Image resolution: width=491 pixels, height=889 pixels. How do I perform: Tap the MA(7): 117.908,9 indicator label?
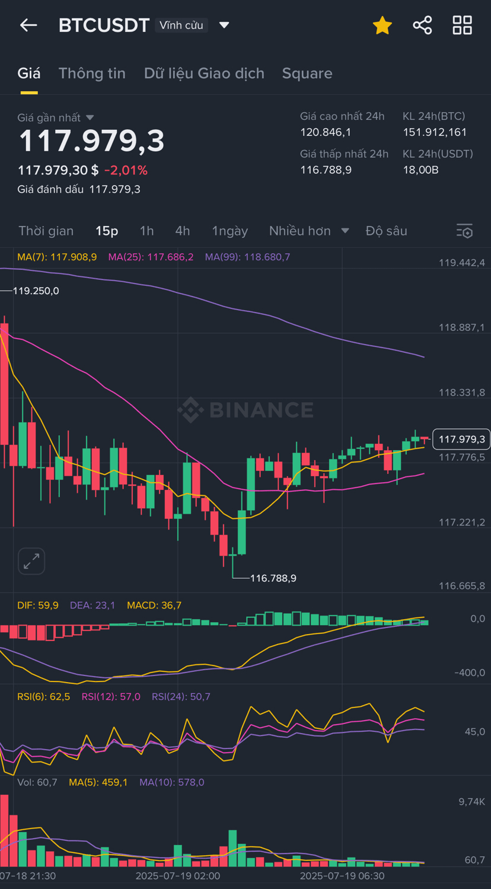(57, 257)
